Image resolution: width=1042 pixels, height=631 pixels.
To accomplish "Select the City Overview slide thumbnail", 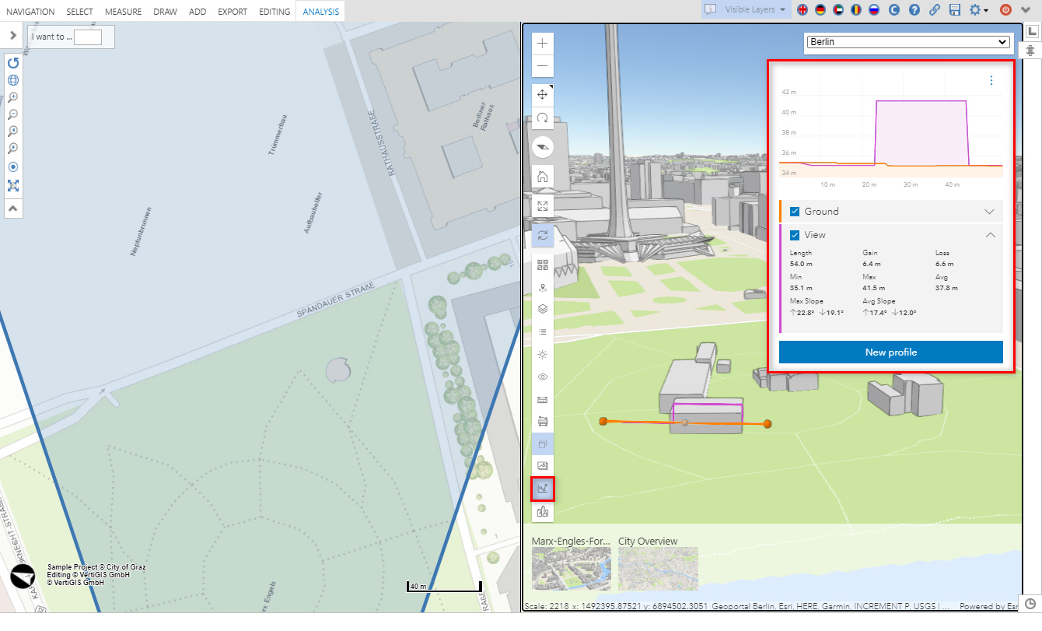I will (658, 568).
